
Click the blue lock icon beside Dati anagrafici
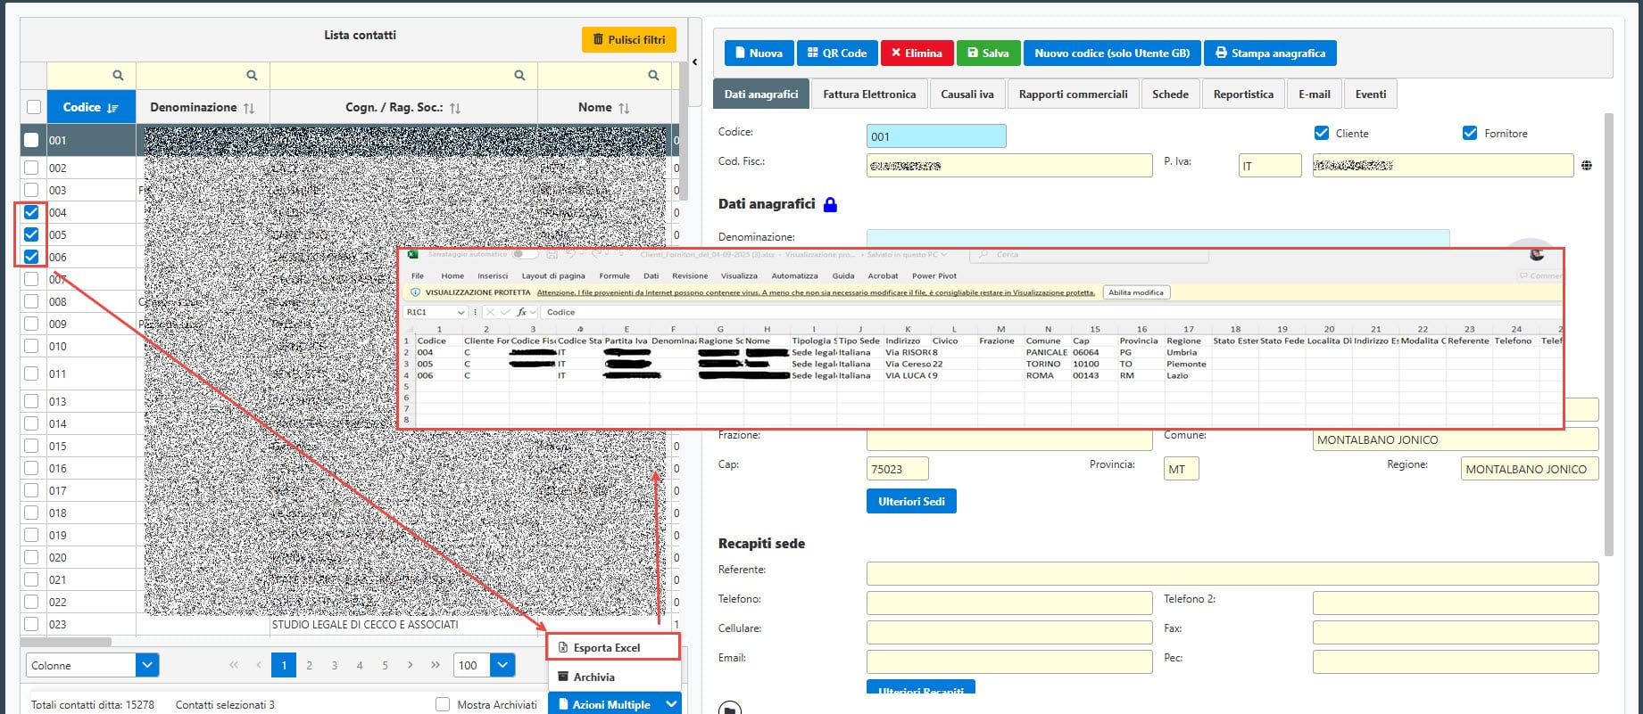830,204
